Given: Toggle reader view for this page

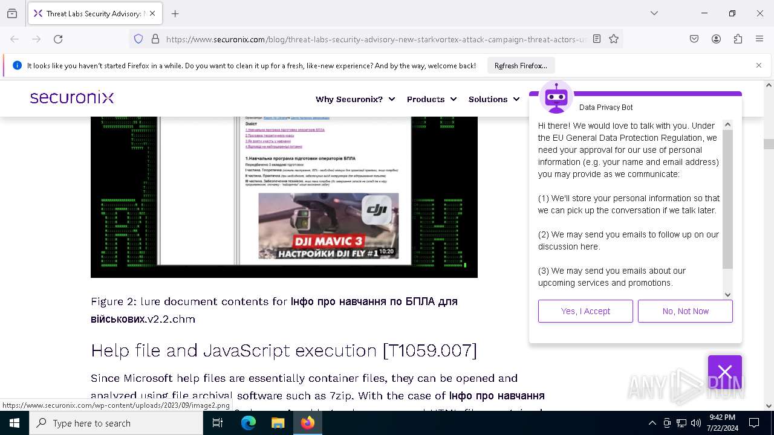Looking at the screenshot, I should 597,39.
